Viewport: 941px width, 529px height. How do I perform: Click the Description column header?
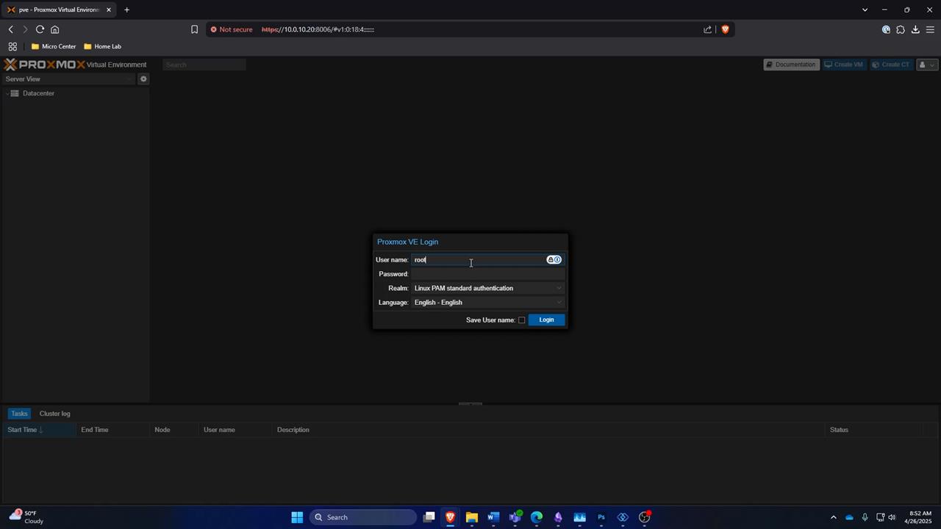pos(548,430)
